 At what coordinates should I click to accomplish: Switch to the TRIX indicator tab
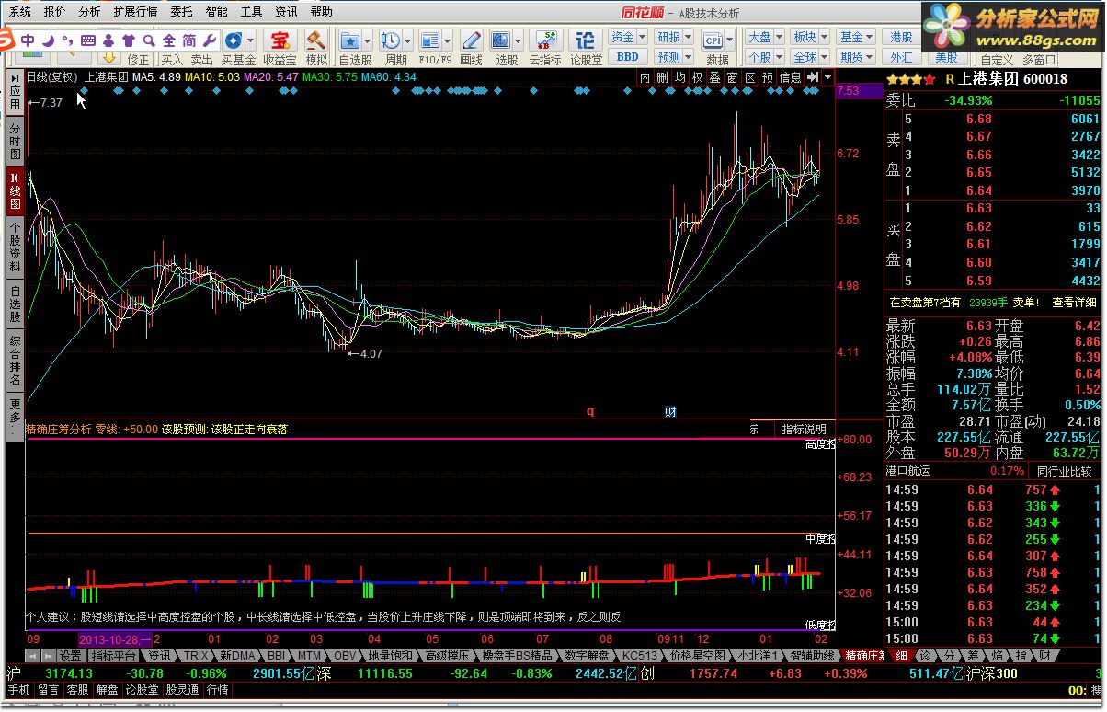point(195,656)
